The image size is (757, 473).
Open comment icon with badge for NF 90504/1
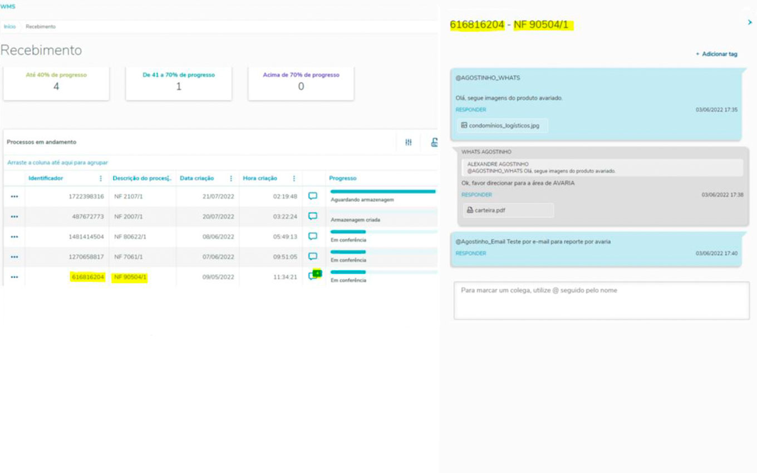pyautogui.click(x=313, y=276)
